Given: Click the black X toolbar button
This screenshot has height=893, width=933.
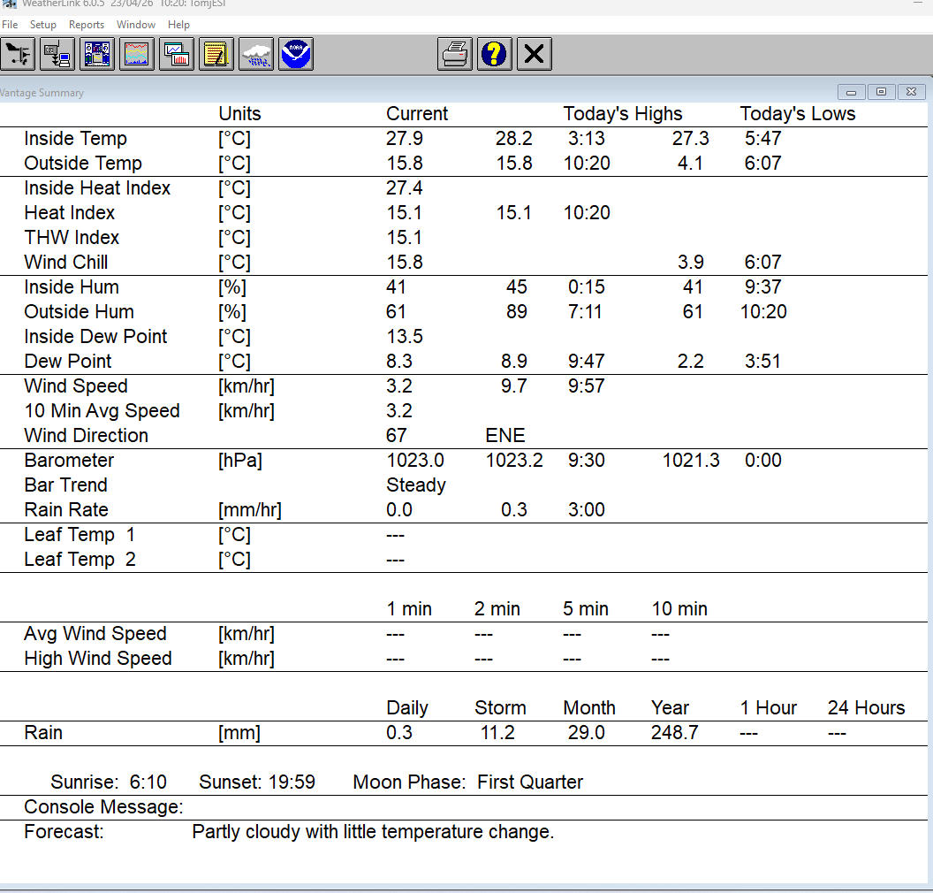Looking at the screenshot, I should coord(534,55).
